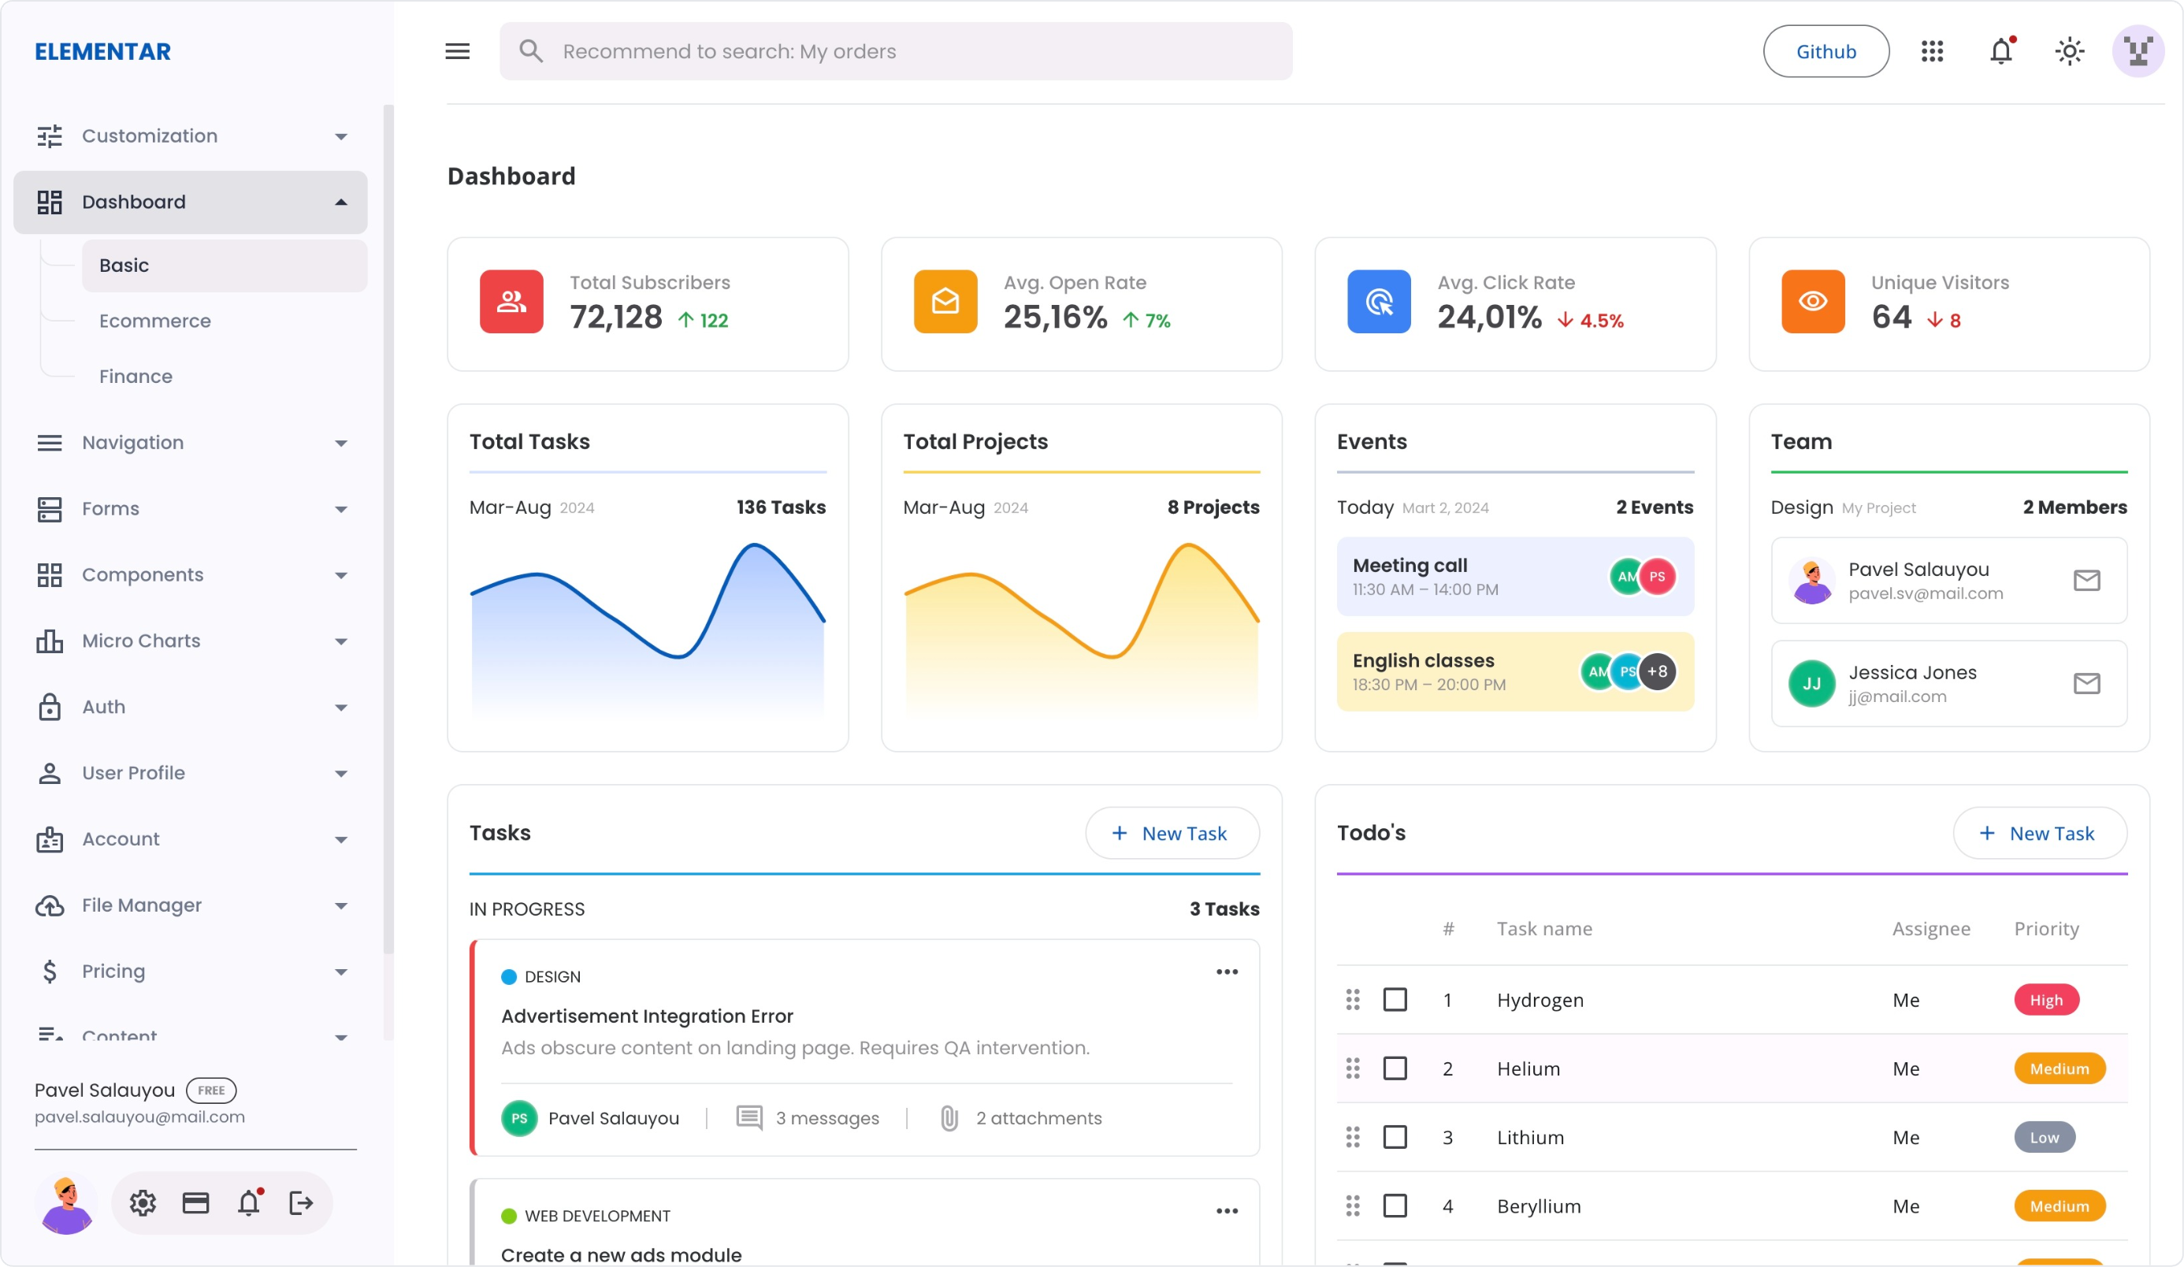Open three-dot menu on Advertisement Integration Error task

[1226, 972]
